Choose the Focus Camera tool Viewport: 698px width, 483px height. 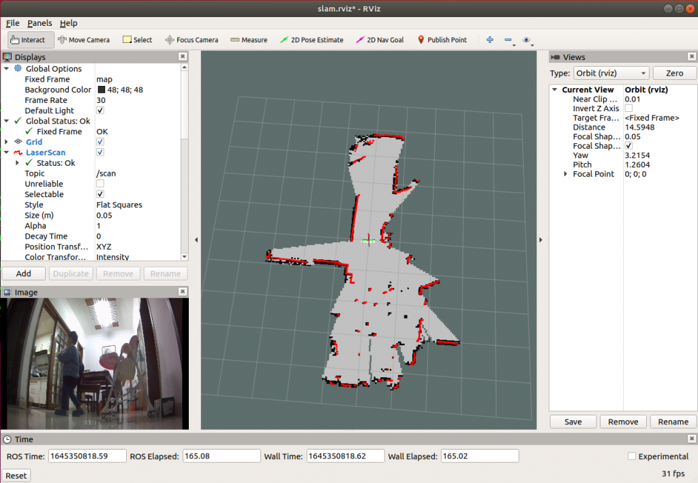click(x=192, y=40)
